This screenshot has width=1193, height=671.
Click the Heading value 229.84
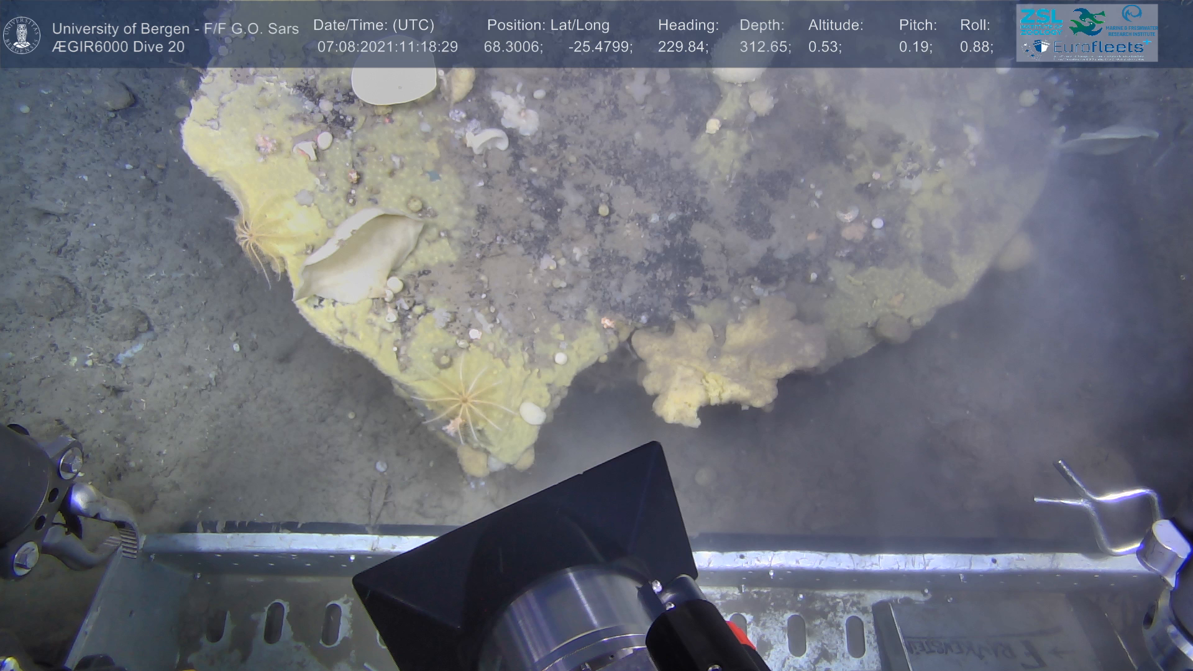683,47
